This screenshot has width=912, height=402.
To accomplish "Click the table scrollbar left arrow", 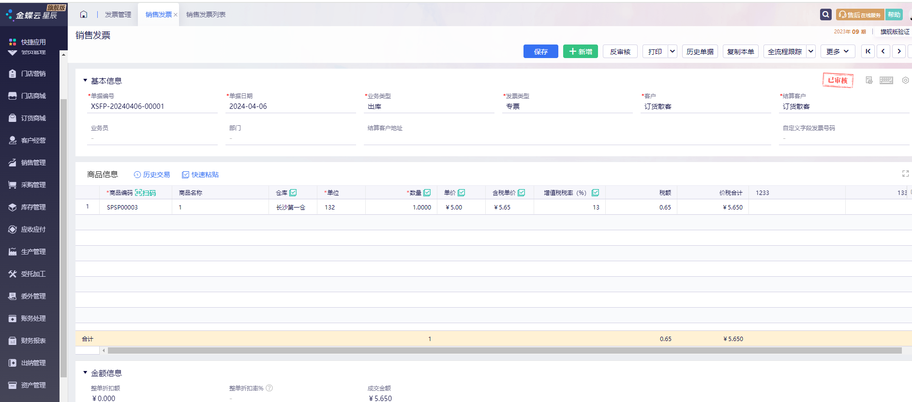I will click(104, 350).
